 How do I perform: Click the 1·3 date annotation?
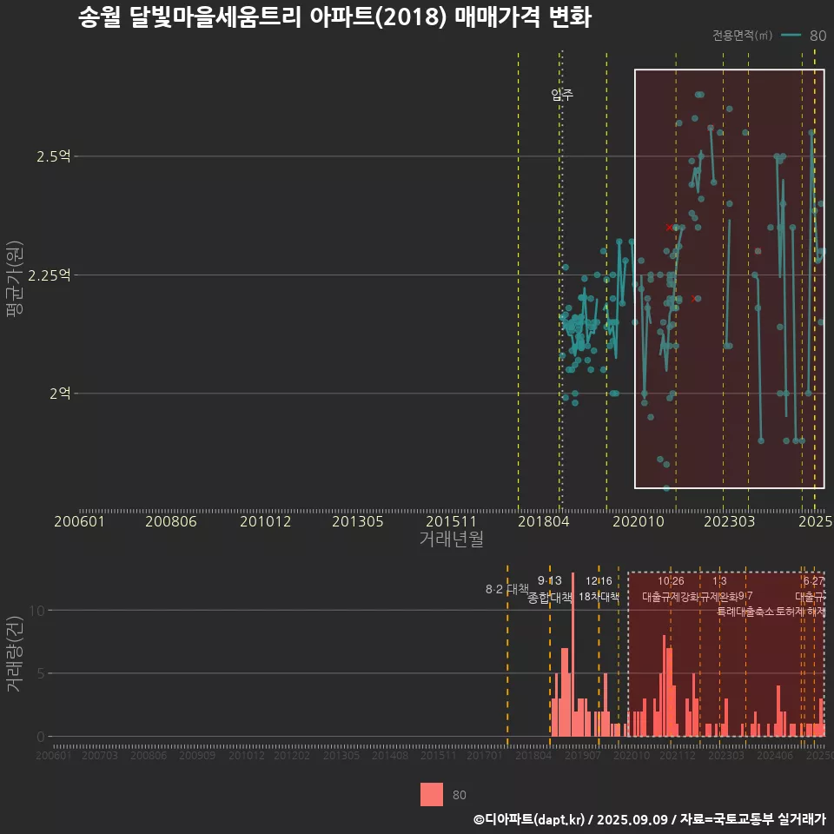click(719, 581)
